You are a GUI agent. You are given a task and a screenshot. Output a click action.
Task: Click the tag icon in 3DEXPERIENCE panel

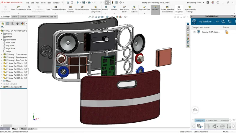(230, 22)
